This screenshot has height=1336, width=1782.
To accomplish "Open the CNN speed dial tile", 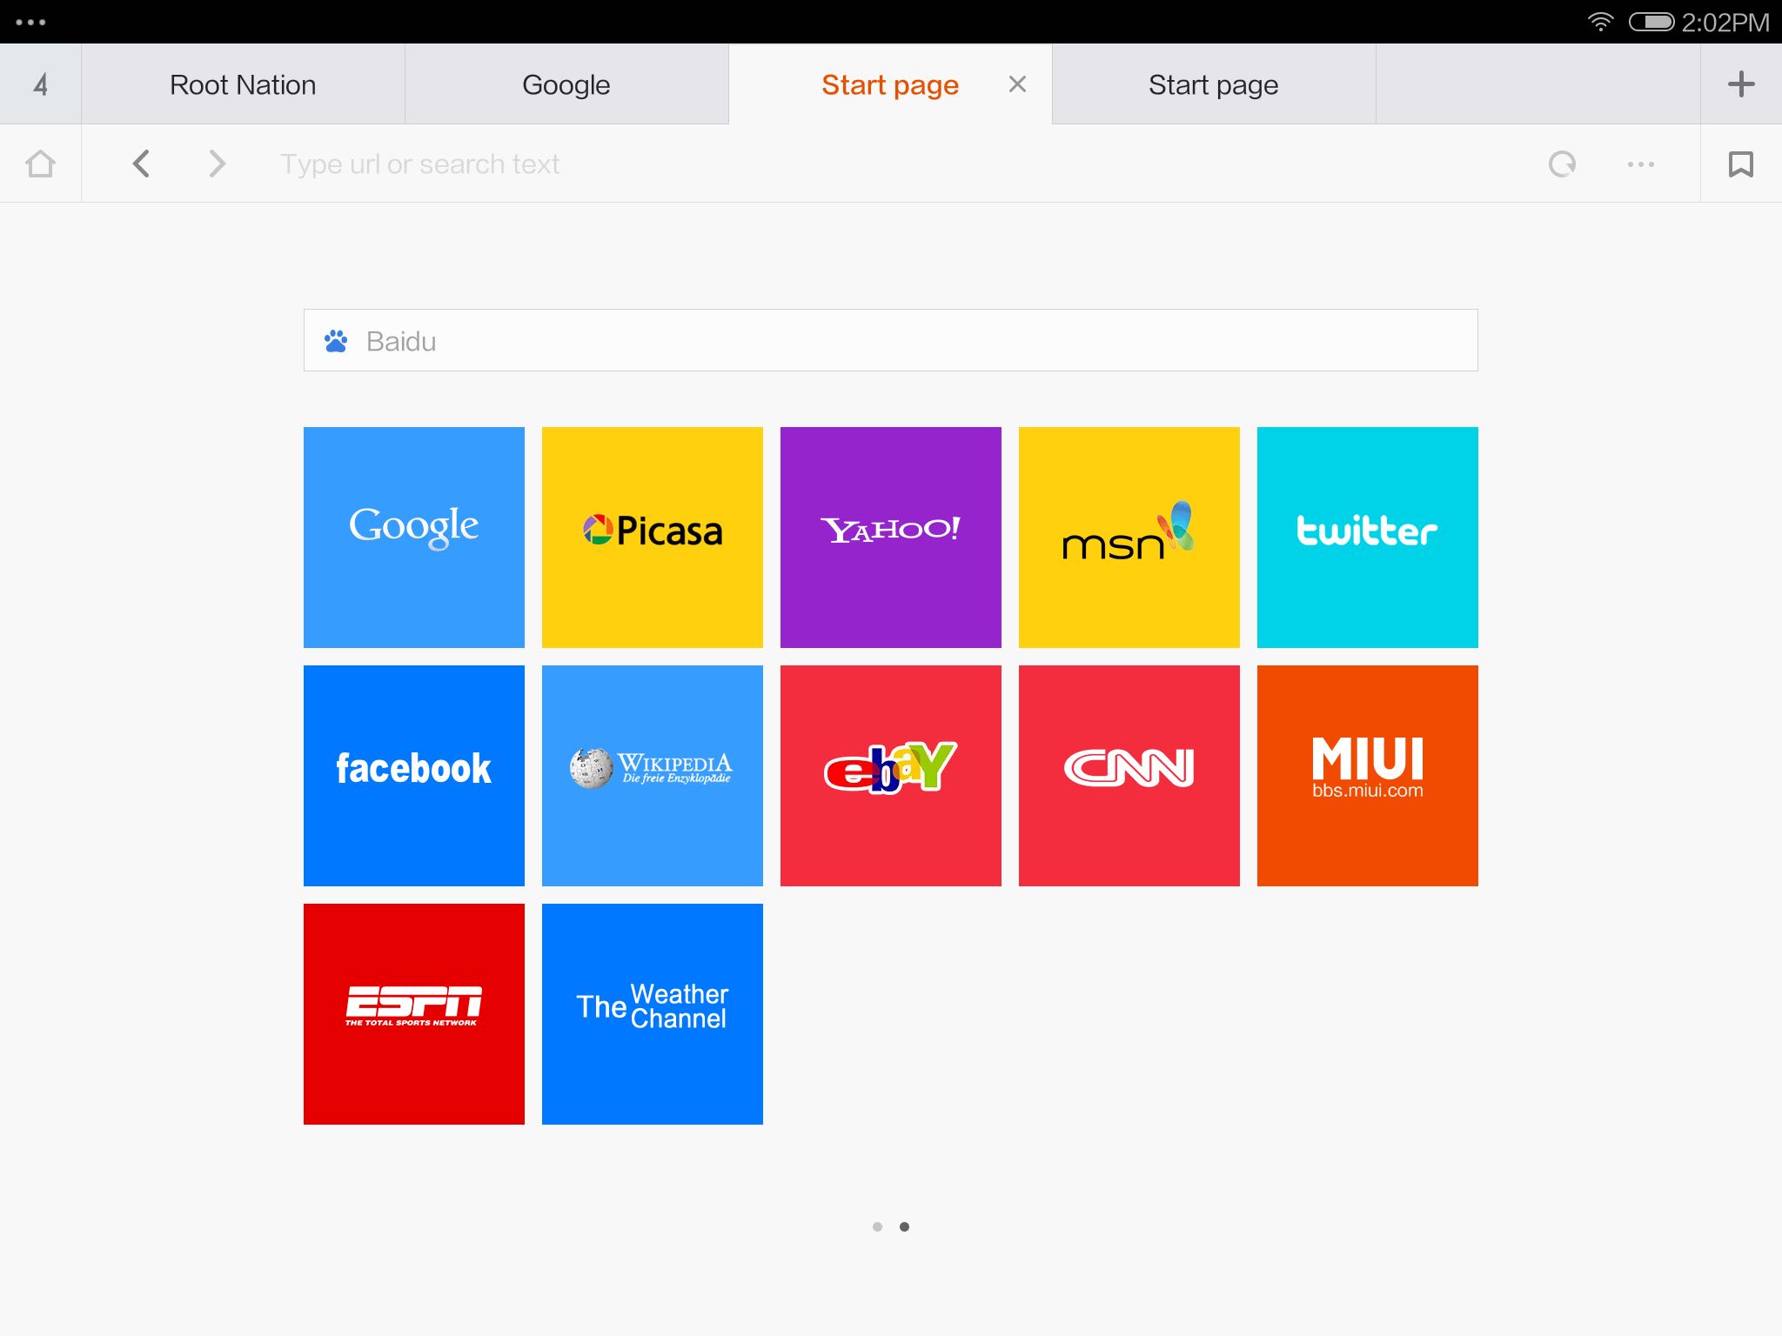I will [x=1129, y=776].
